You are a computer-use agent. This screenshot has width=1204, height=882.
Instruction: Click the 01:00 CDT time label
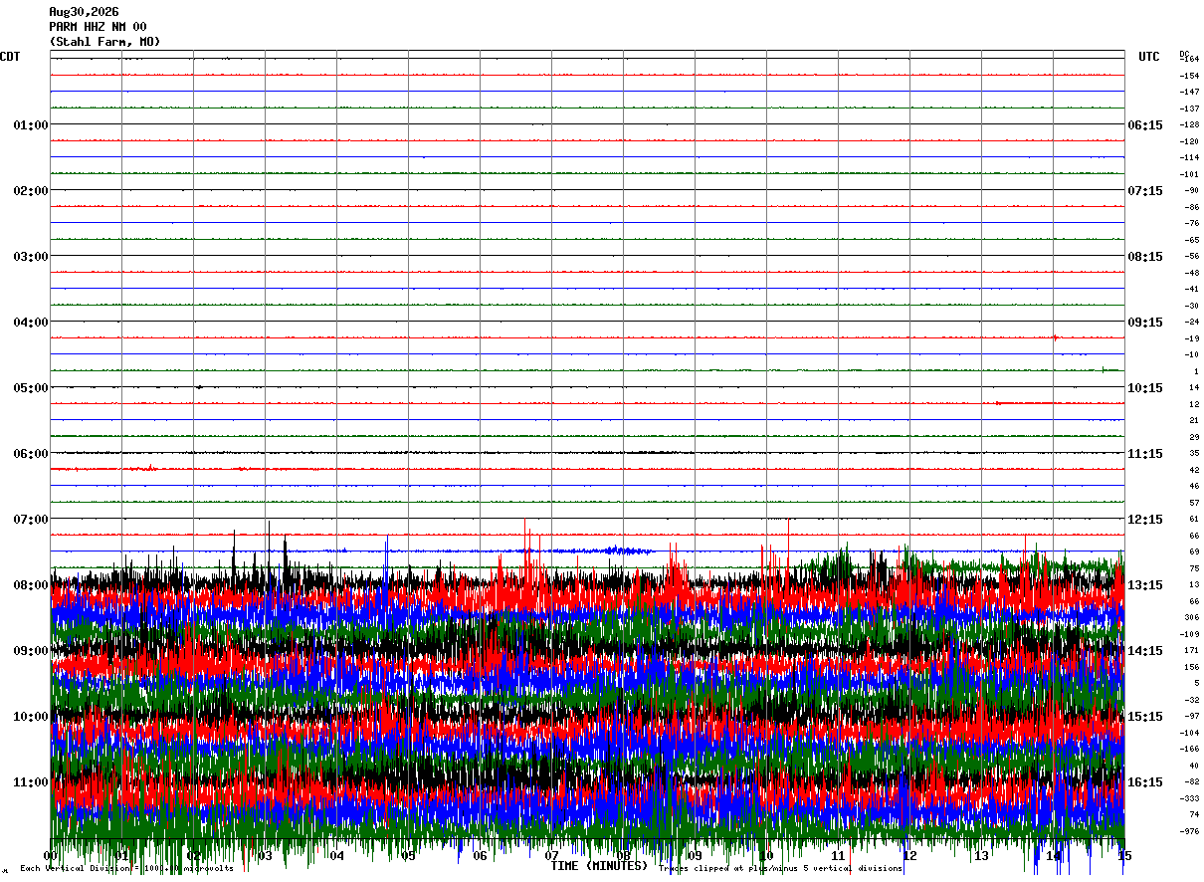point(30,125)
